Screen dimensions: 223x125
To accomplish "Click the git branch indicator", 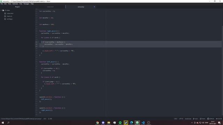I will [195, 119].
